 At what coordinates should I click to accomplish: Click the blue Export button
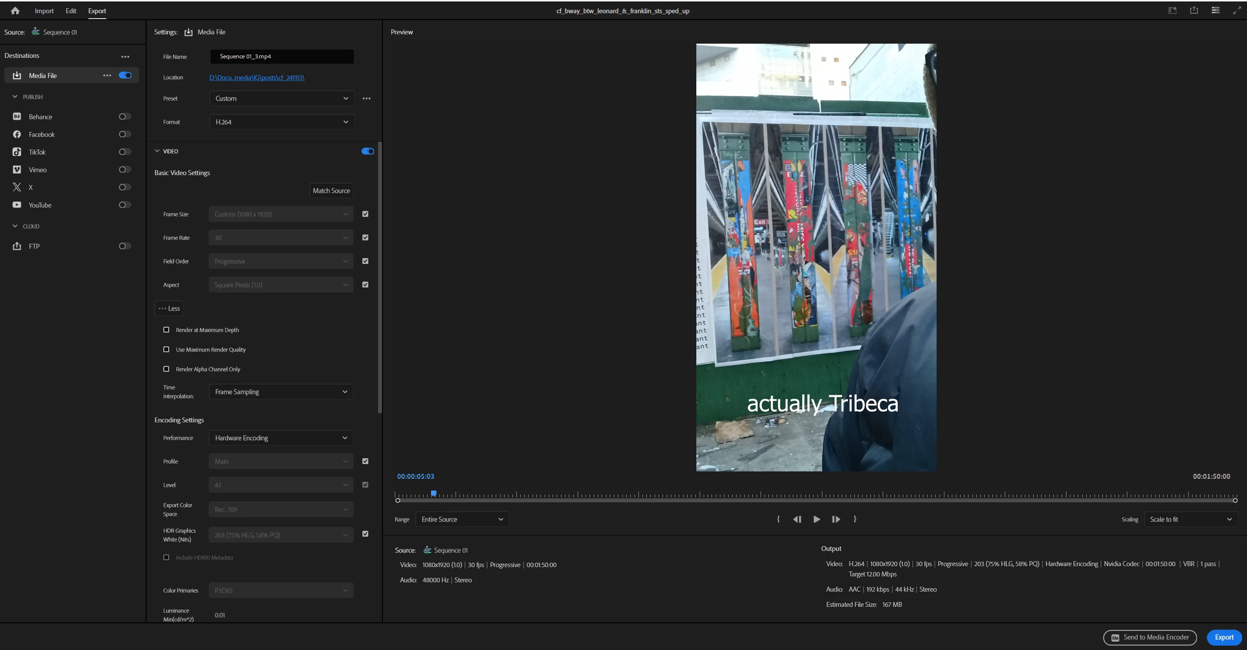click(1224, 637)
